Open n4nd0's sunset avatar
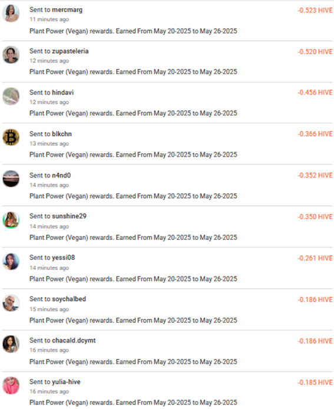 coord(11,179)
